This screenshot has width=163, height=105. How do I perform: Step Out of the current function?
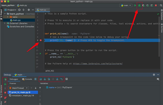tap(57, 79)
